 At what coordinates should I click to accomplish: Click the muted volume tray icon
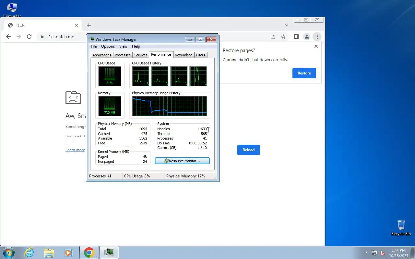(x=382, y=253)
